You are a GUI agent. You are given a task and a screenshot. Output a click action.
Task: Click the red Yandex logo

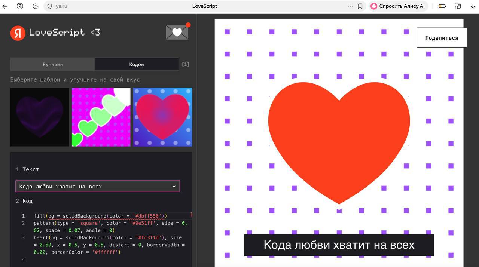coord(18,33)
